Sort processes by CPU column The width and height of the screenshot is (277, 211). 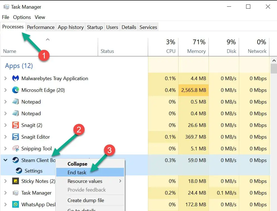(163, 47)
